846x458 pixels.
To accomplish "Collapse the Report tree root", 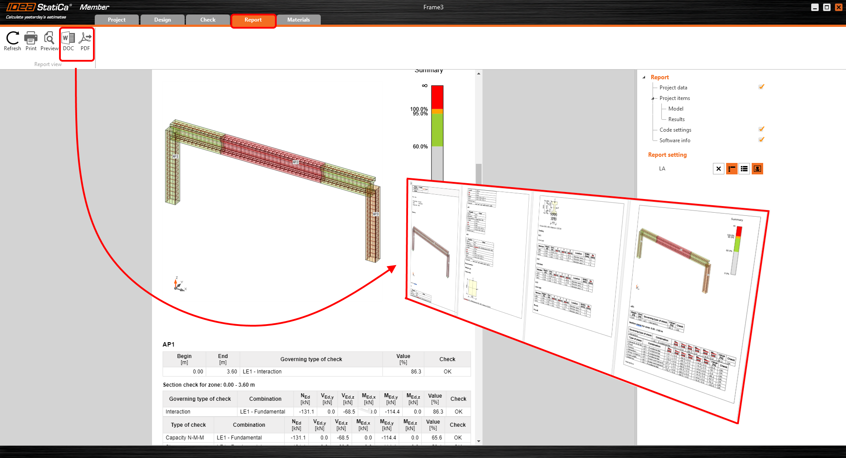I will [644, 77].
